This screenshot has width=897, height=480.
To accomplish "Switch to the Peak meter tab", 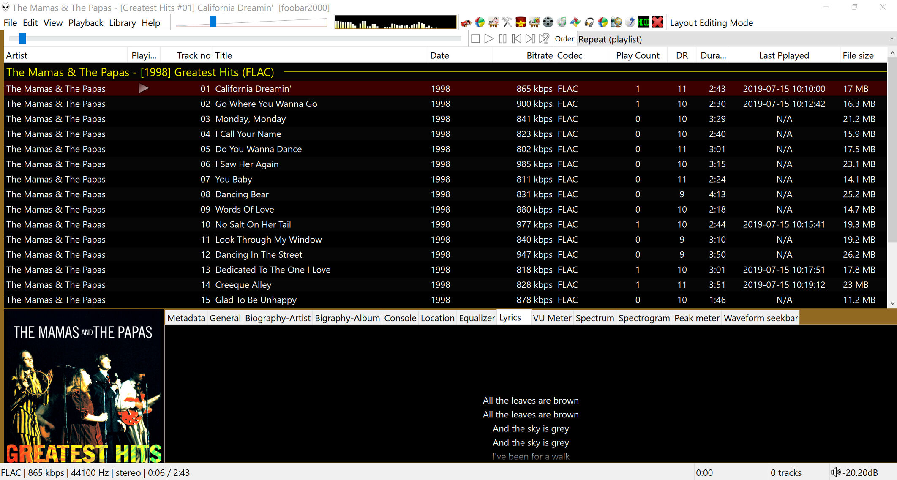I will [x=697, y=318].
